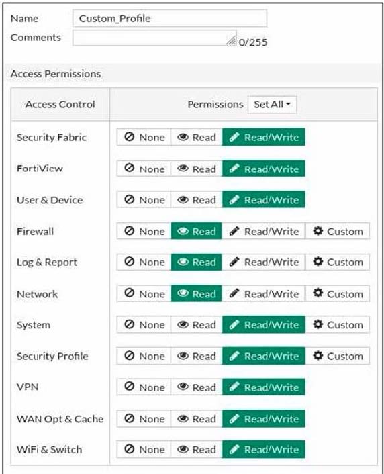
Task: Open the Set All permissions dropdown
Action: [272, 105]
